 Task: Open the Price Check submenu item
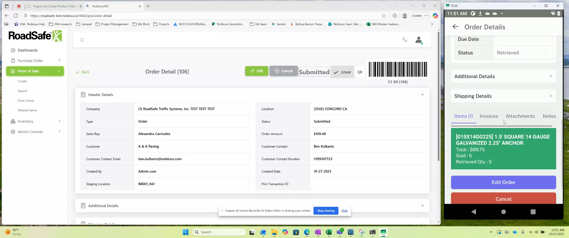point(26,101)
